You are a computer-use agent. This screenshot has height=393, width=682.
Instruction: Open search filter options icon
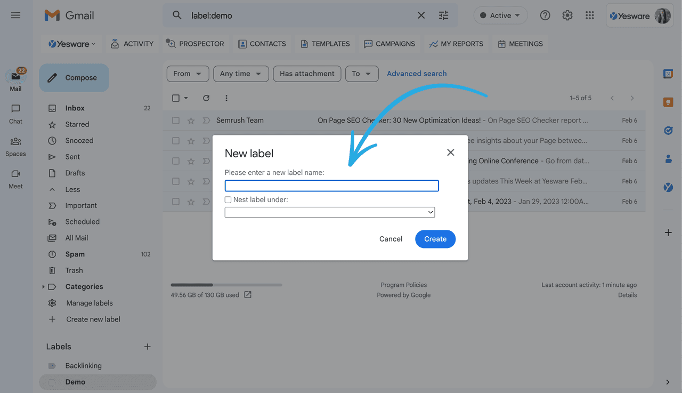[x=443, y=15]
